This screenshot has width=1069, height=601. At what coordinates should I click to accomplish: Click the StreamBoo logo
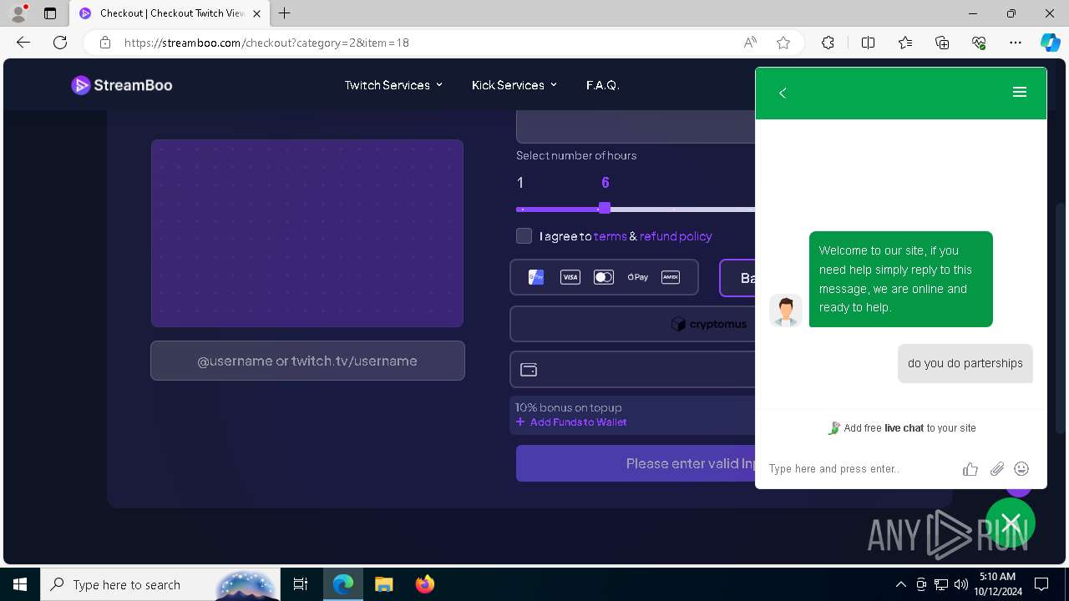tap(122, 85)
